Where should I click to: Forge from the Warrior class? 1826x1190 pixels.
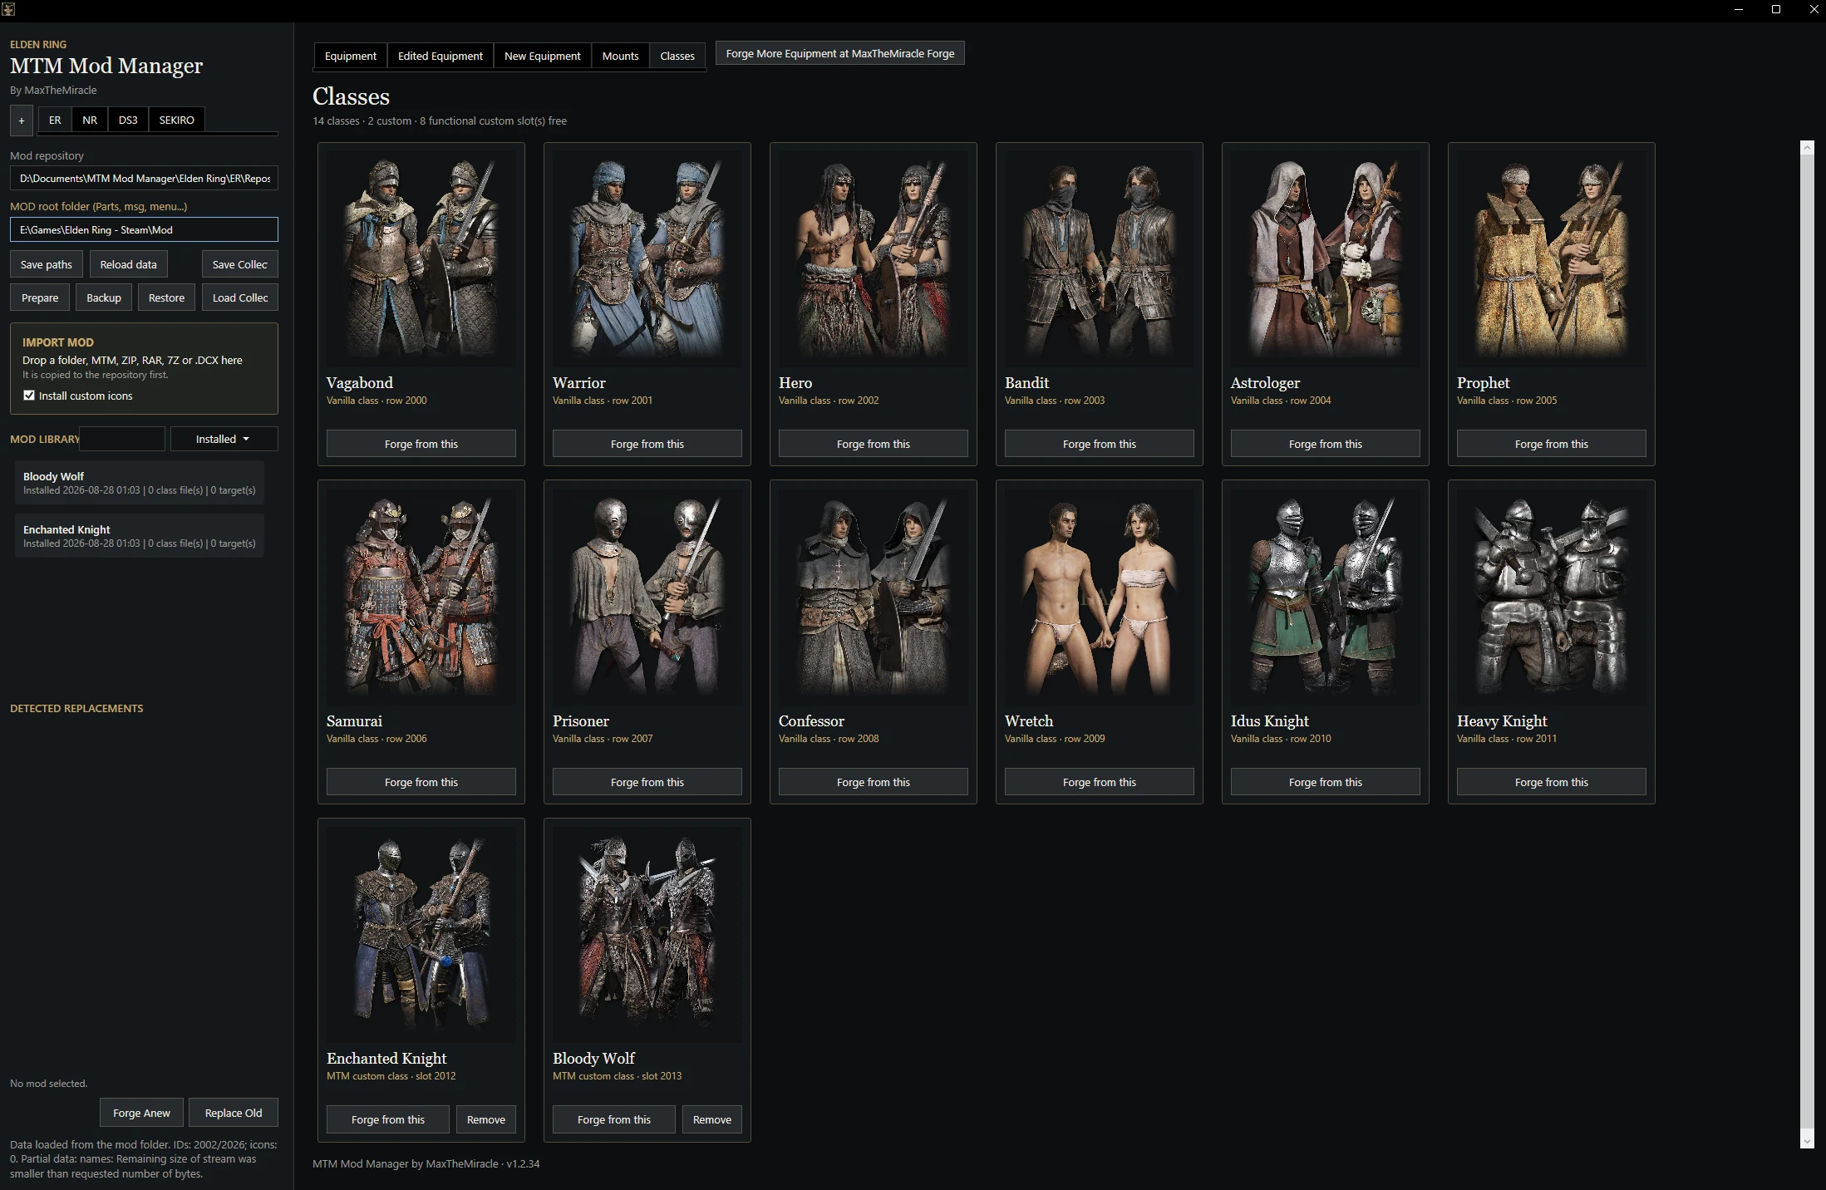pos(647,444)
